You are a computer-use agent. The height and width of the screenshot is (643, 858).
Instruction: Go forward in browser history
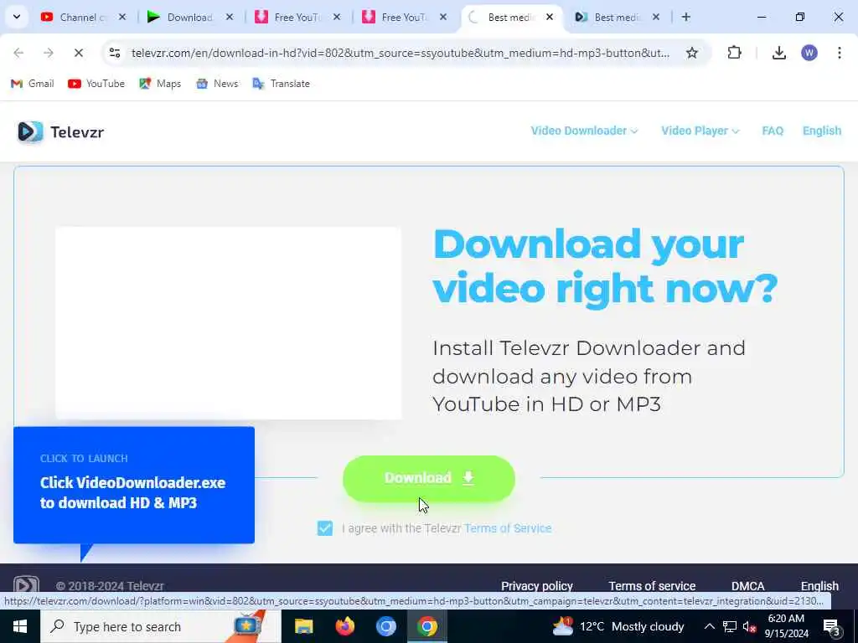tap(48, 53)
